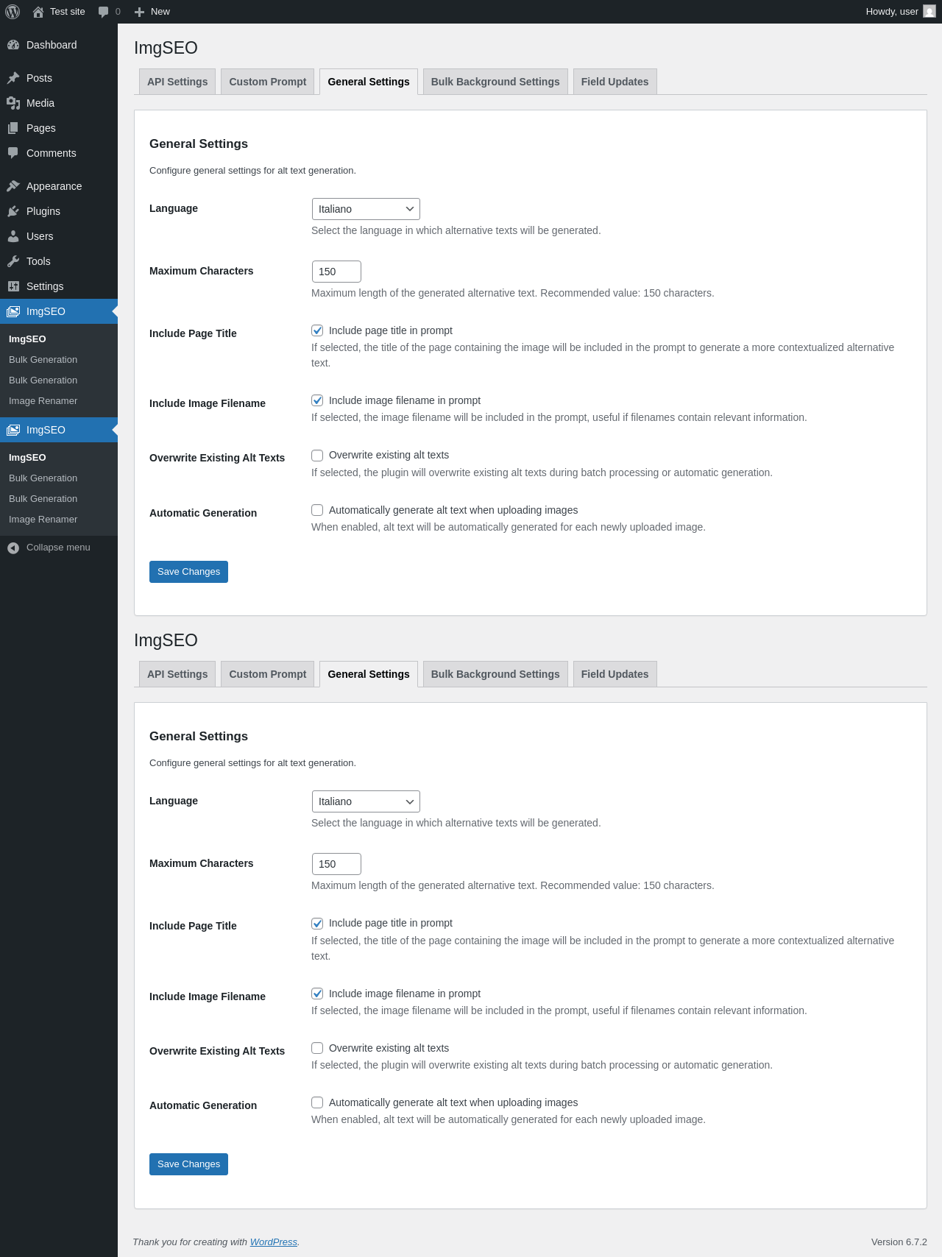Click the Pages icon in sidebar
Image resolution: width=942 pixels, height=1257 pixels.
(x=13, y=128)
